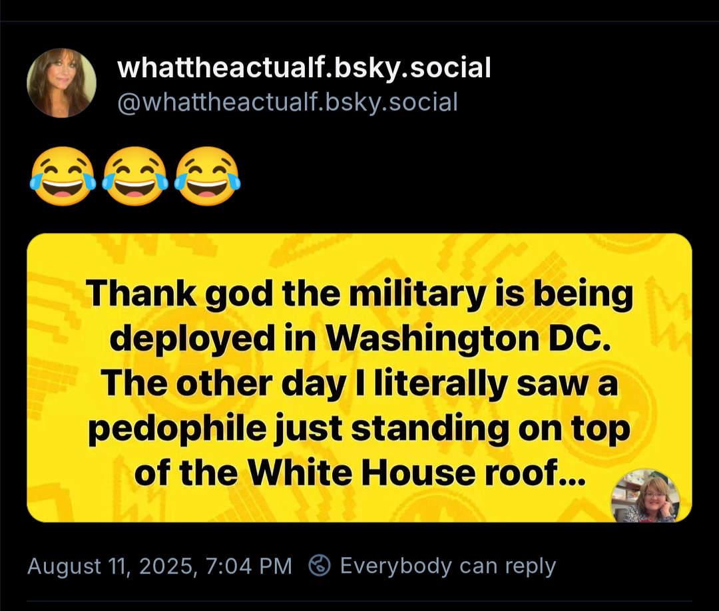Viewport: 719px width, 611px height.
Task: Click the "Thank god the military" headline line
Action: click(x=285, y=294)
